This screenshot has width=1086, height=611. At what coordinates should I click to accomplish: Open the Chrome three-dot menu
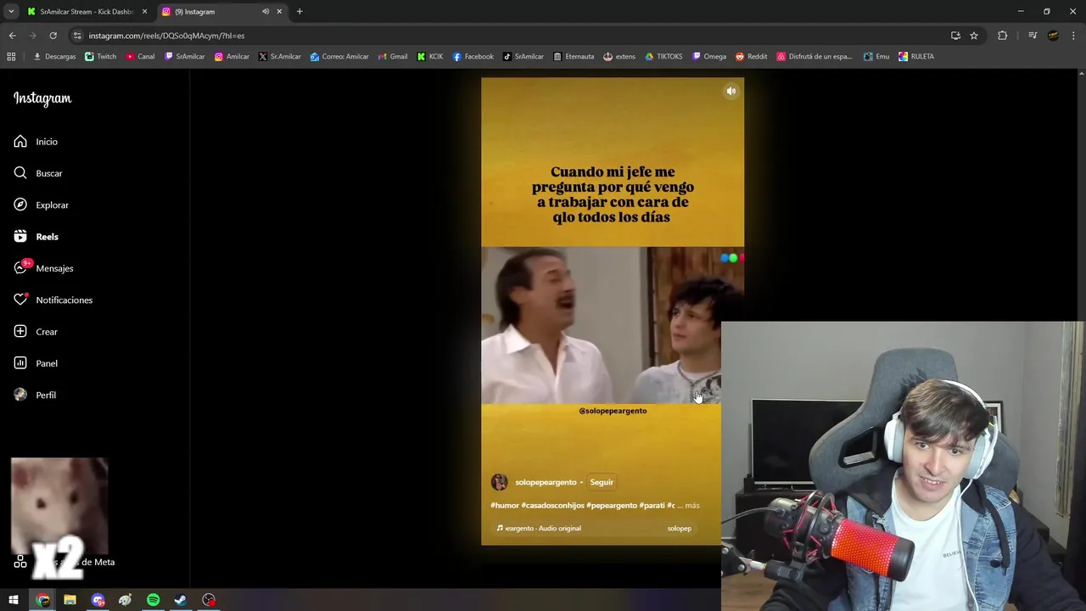pos(1074,36)
